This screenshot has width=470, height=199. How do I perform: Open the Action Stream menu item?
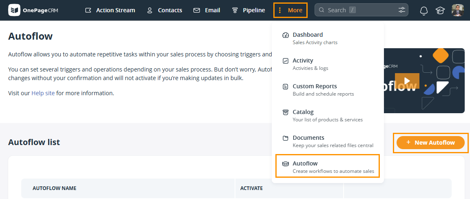[110, 10]
